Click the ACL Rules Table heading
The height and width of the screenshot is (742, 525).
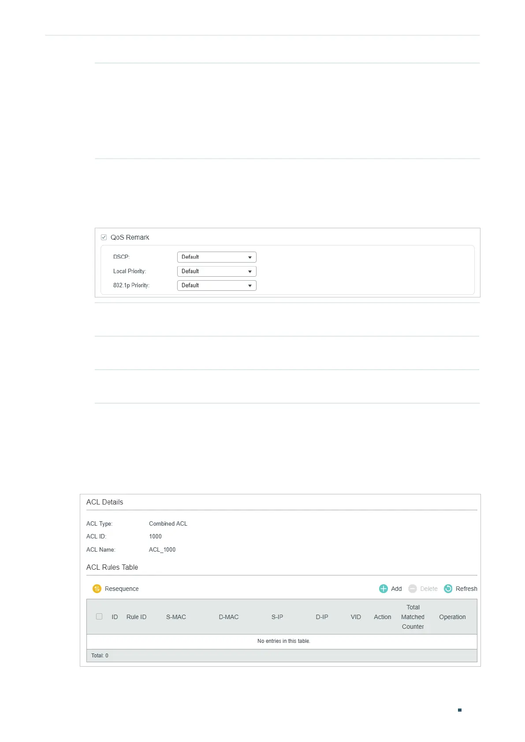point(112,567)
